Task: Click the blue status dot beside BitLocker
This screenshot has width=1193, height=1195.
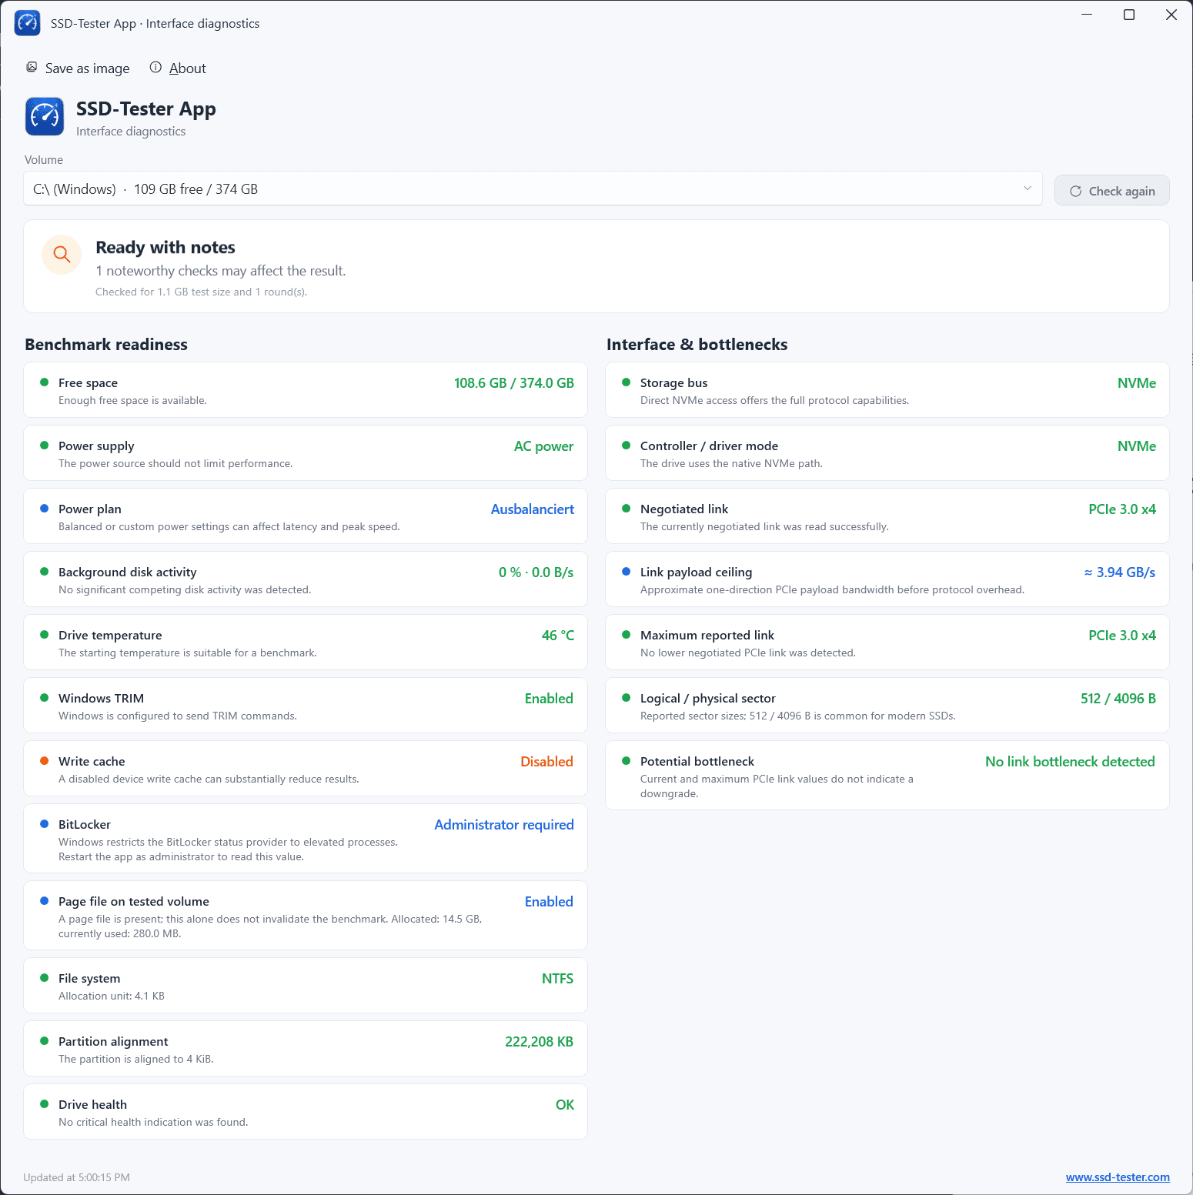Action: (45, 824)
